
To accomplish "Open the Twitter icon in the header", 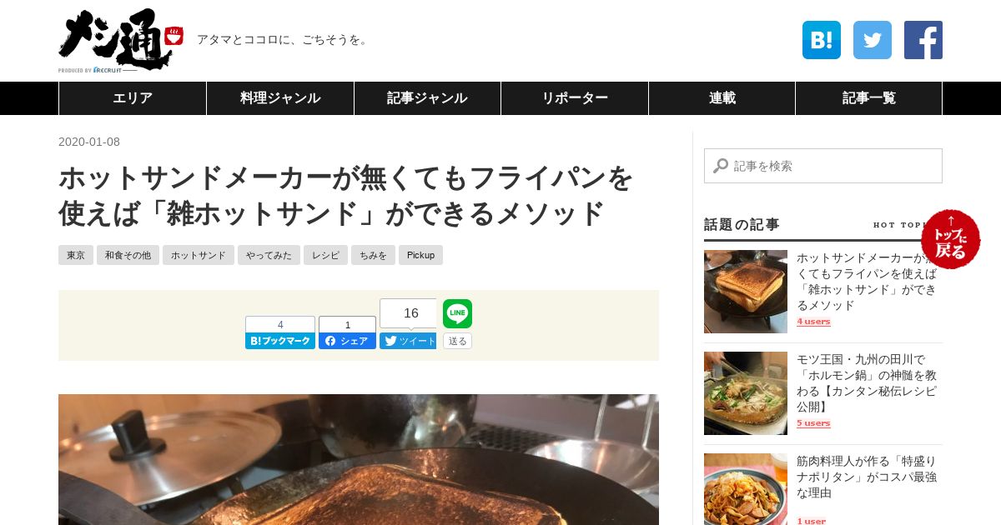I will click(x=873, y=40).
